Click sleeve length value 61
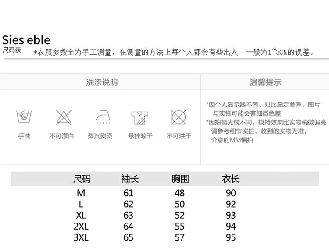329x248 pixels. click(x=129, y=193)
